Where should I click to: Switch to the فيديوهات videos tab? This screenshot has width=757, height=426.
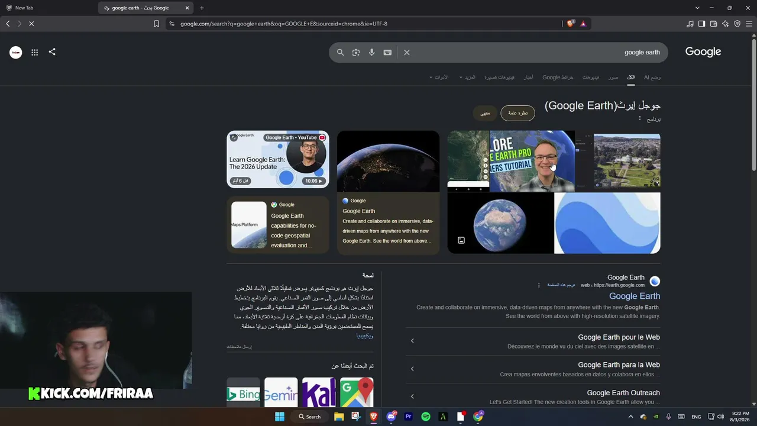click(x=591, y=78)
